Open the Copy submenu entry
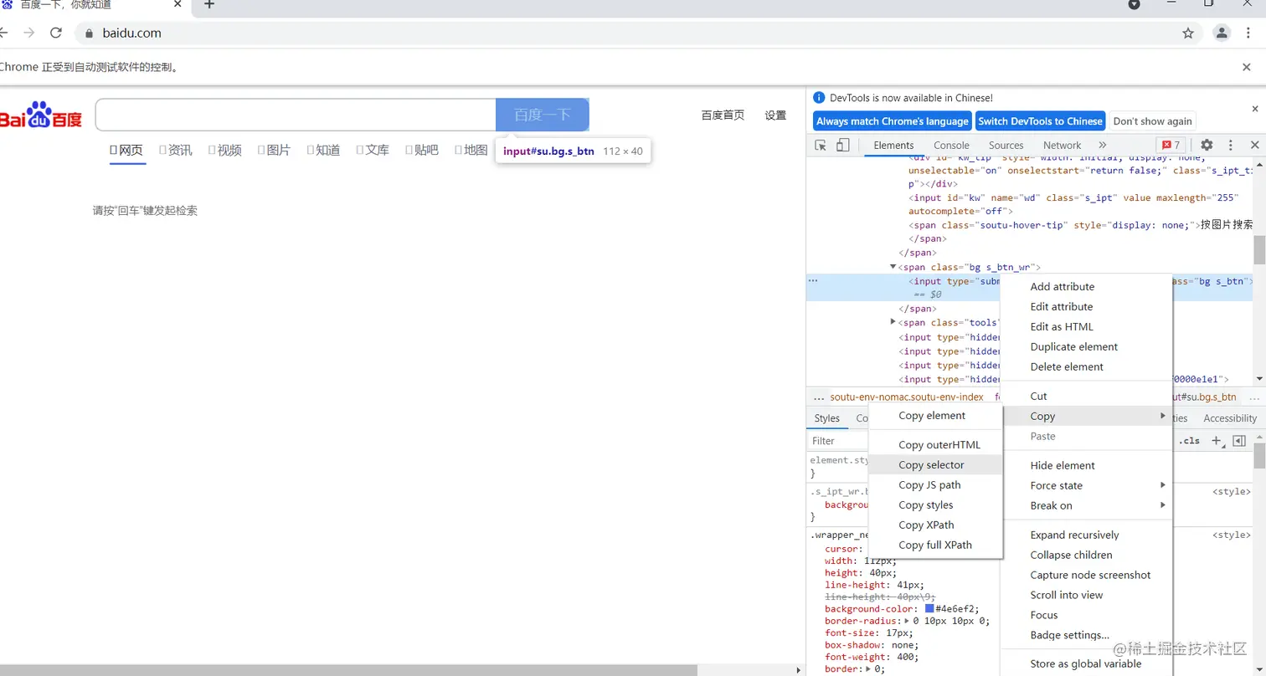Viewport: 1266px width, 676px height. (1087, 416)
